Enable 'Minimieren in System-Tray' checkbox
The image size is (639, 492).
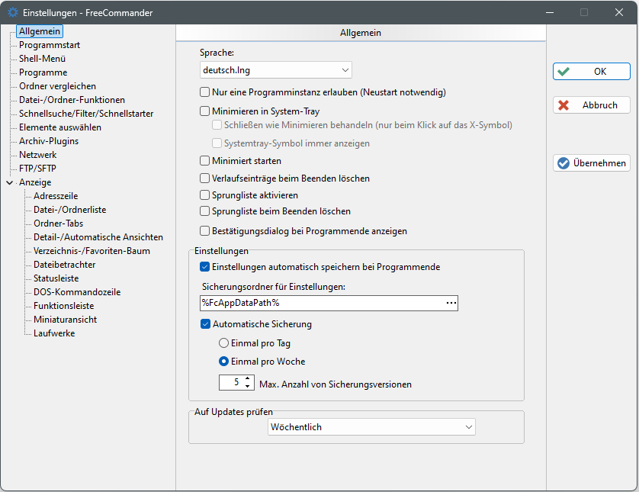click(x=204, y=111)
